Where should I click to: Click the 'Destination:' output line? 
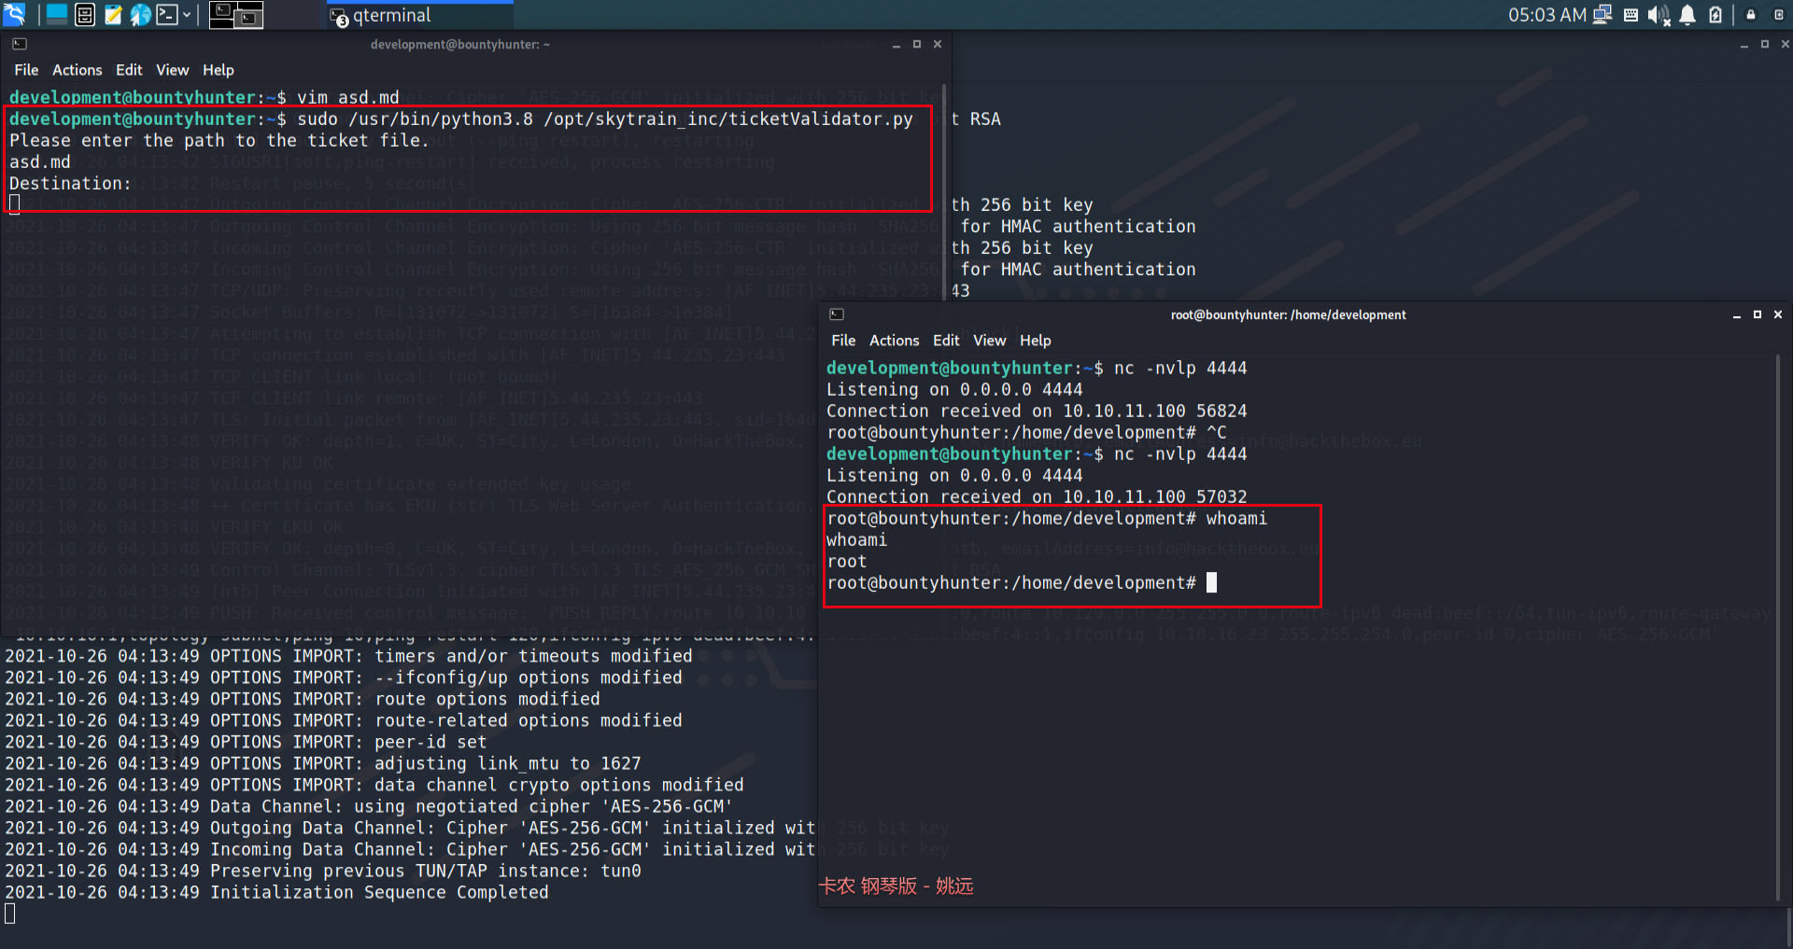[x=71, y=184]
